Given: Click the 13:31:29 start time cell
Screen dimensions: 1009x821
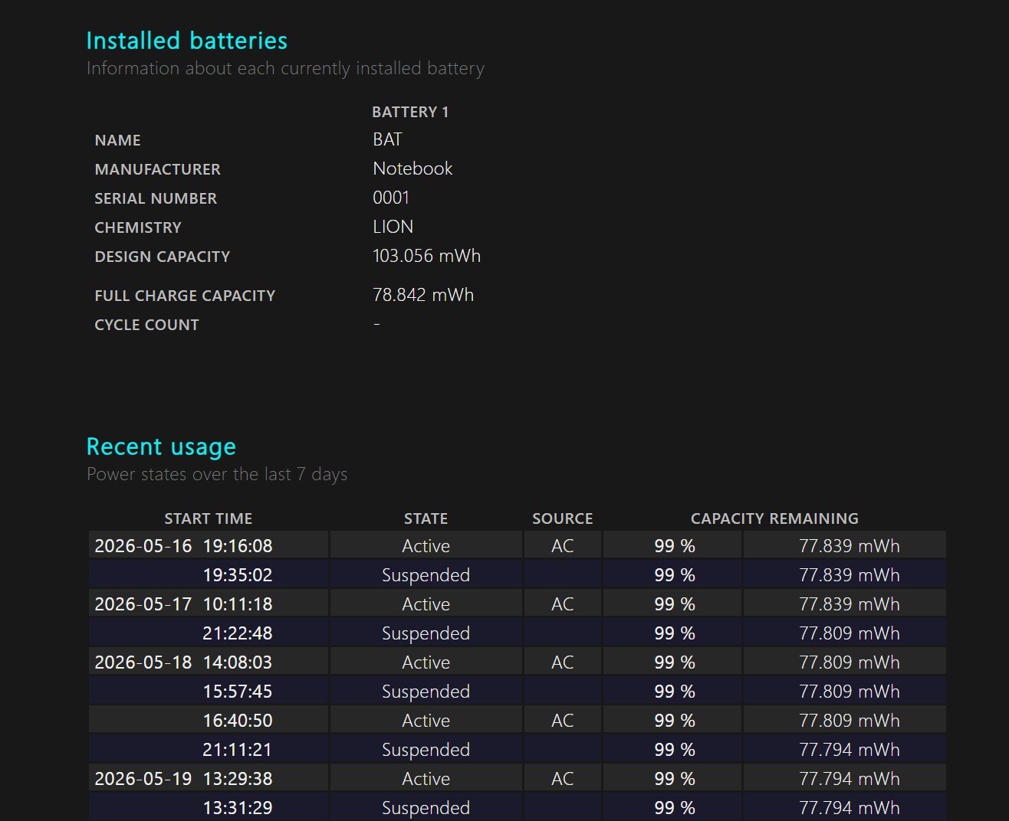Looking at the screenshot, I should point(209,806).
